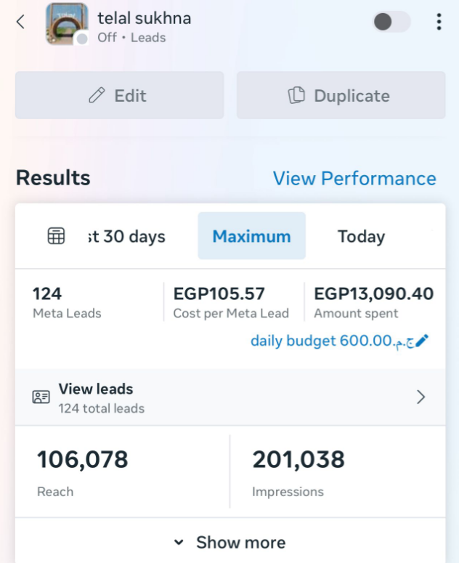
Task: Open View leads with right chevron
Action: pyautogui.click(x=421, y=397)
